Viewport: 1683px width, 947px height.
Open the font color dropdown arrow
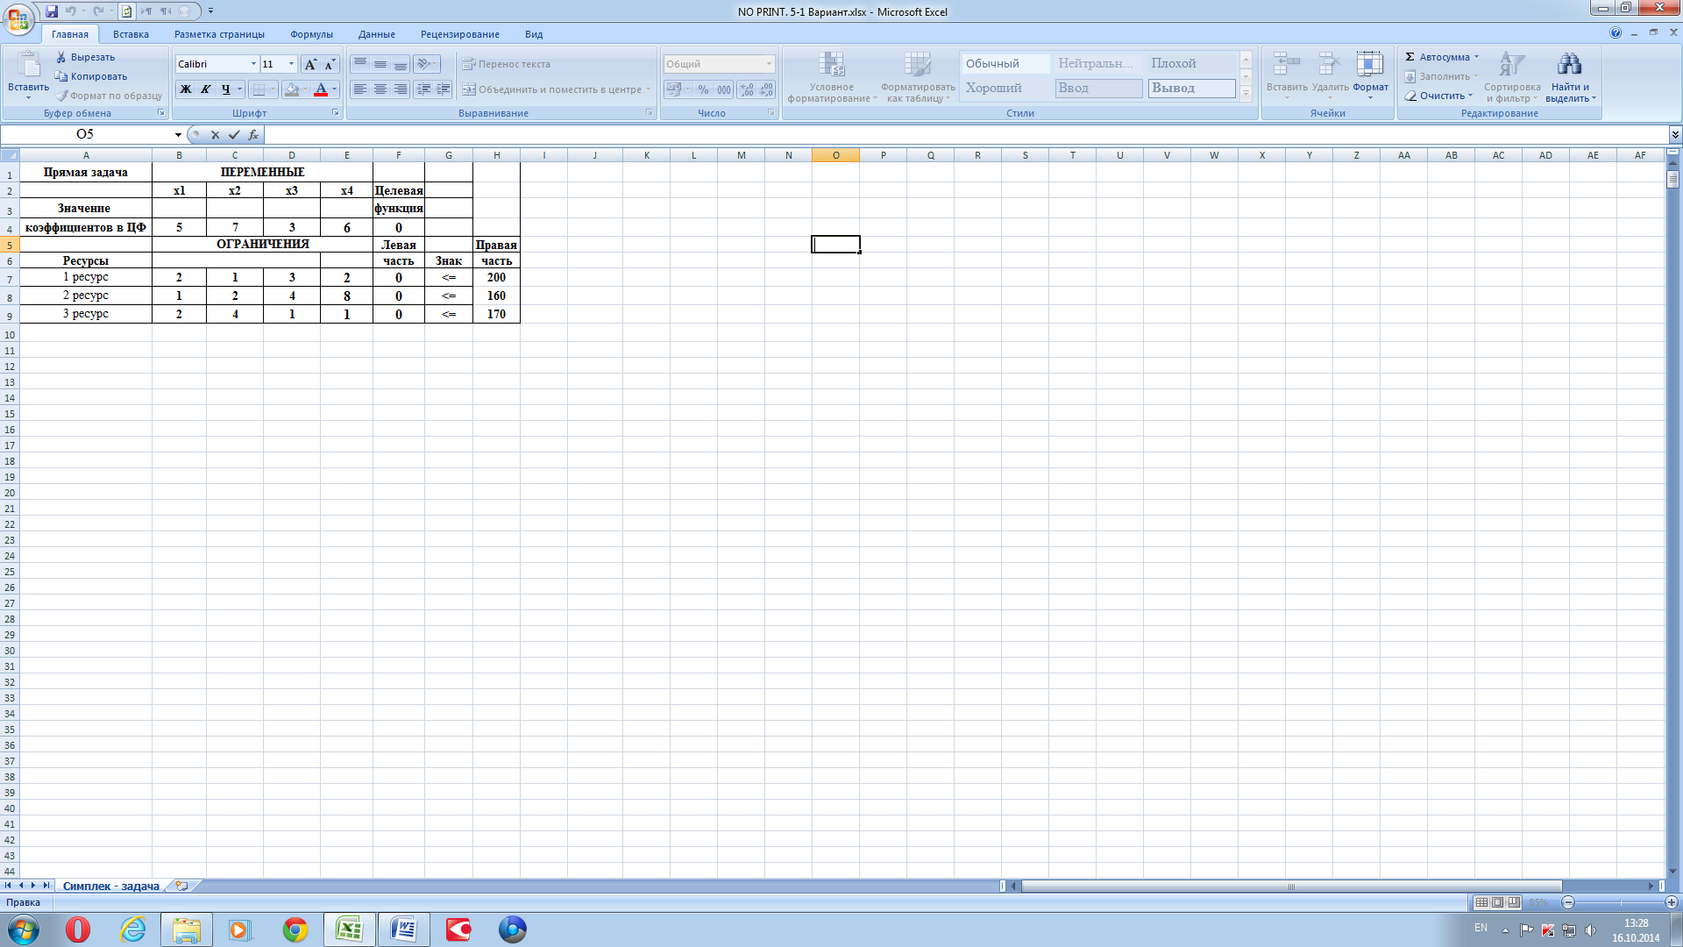[334, 89]
